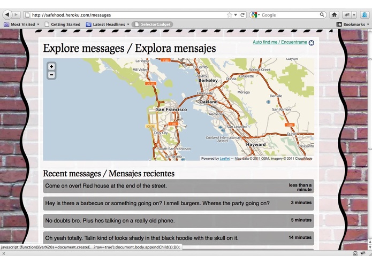Click the Explore messages heading
Viewport: 372px width, 264px height.
click(x=130, y=48)
